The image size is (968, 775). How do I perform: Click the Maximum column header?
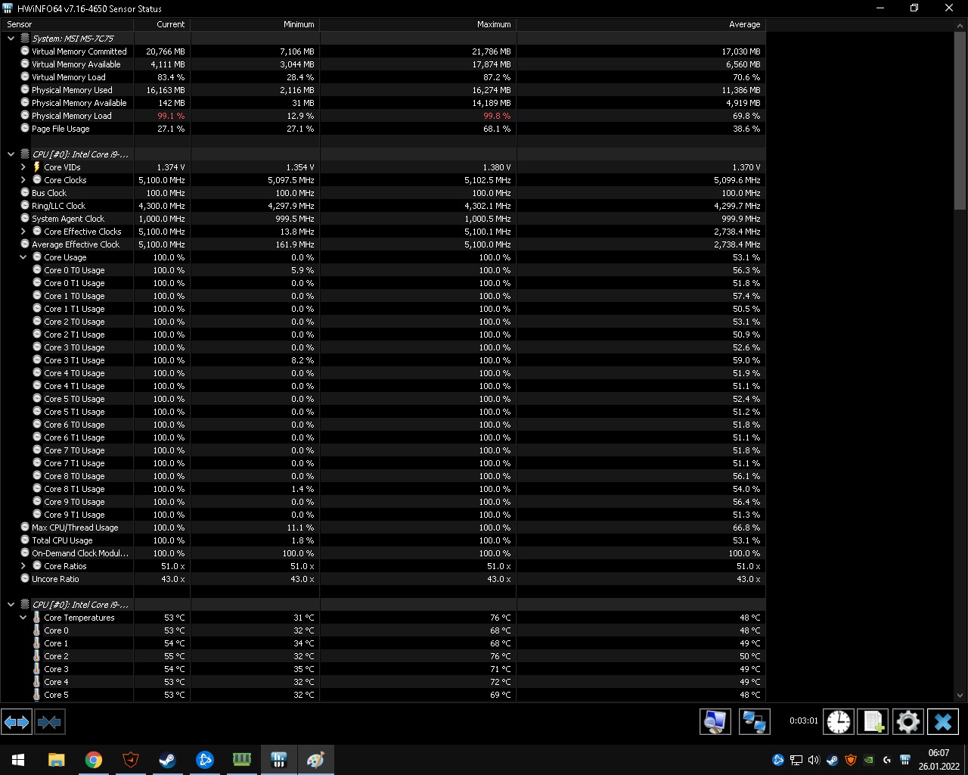coord(417,24)
